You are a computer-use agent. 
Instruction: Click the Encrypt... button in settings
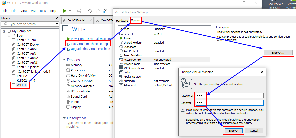[x=278, y=53]
